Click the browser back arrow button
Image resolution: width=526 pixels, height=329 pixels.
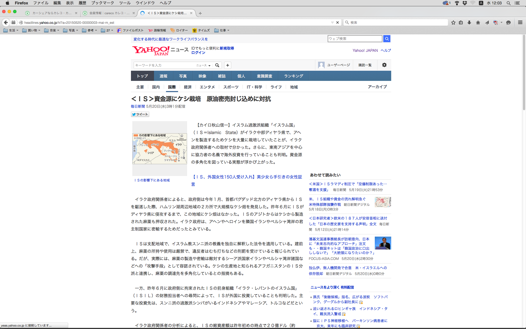pyautogui.click(x=6, y=22)
